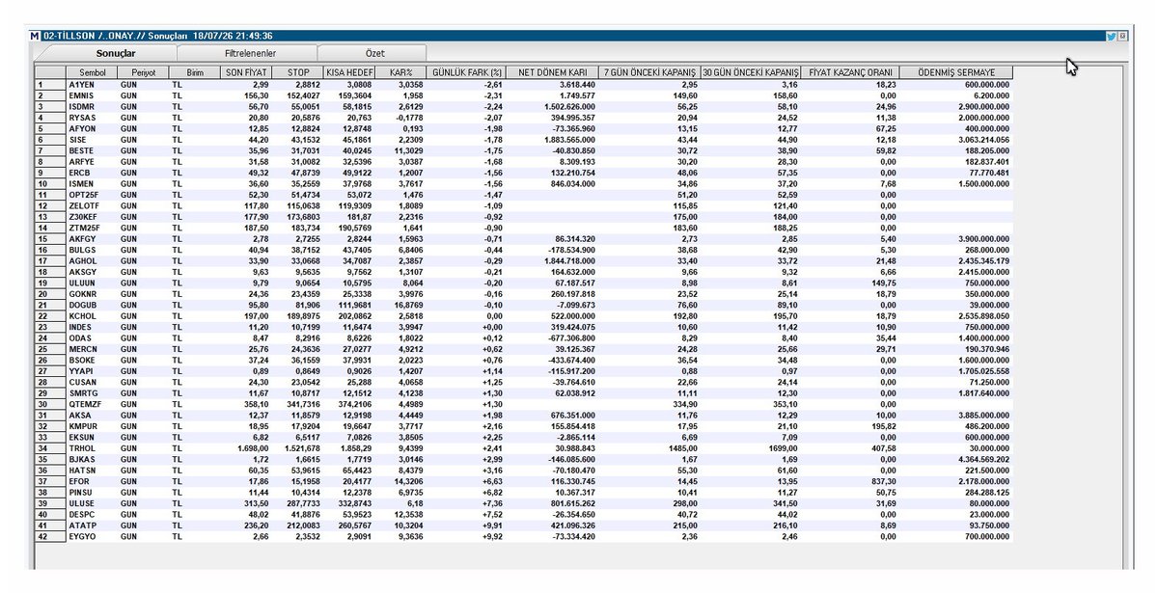Select the ZTM25F symbol cell

(92, 227)
